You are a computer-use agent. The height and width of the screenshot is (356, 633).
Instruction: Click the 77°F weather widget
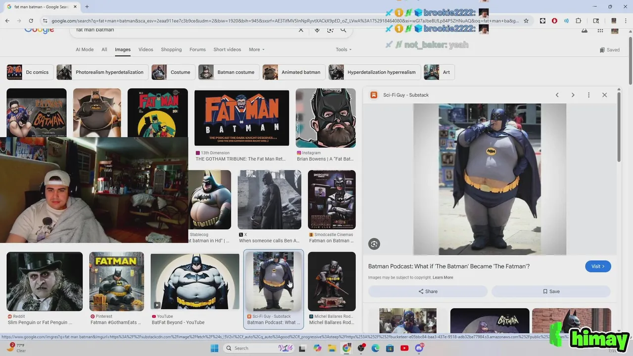pos(17,348)
